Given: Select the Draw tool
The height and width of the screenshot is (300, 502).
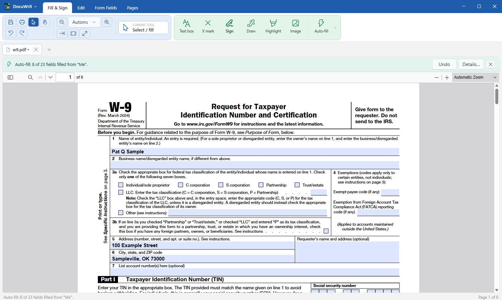Looking at the screenshot, I should click(x=251, y=26).
